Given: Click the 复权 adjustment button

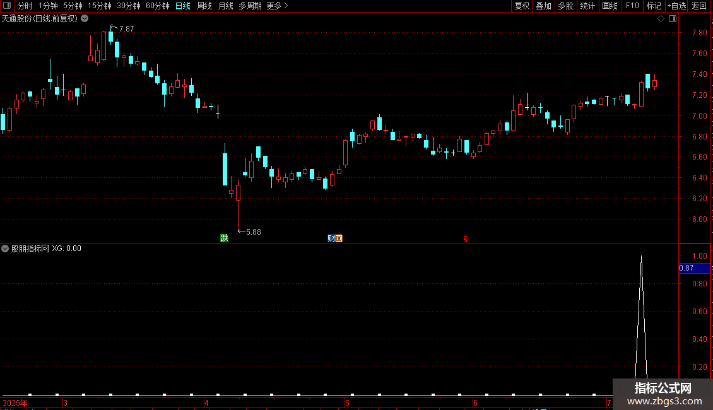Looking at the screenshot, I should [522, 6].
